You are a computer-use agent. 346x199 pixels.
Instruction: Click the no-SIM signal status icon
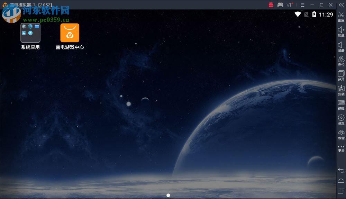pos(306,15)
